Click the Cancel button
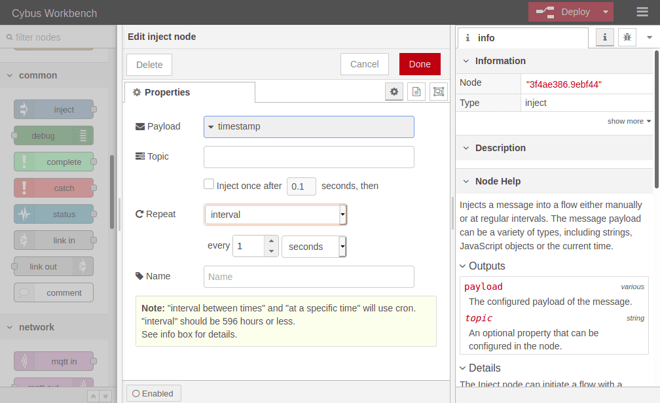This screenshot has width=660, height=403. [365, 64]
